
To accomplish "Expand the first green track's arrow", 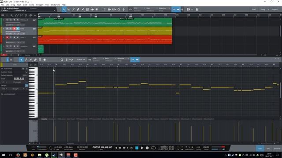I will coord(4,20).
